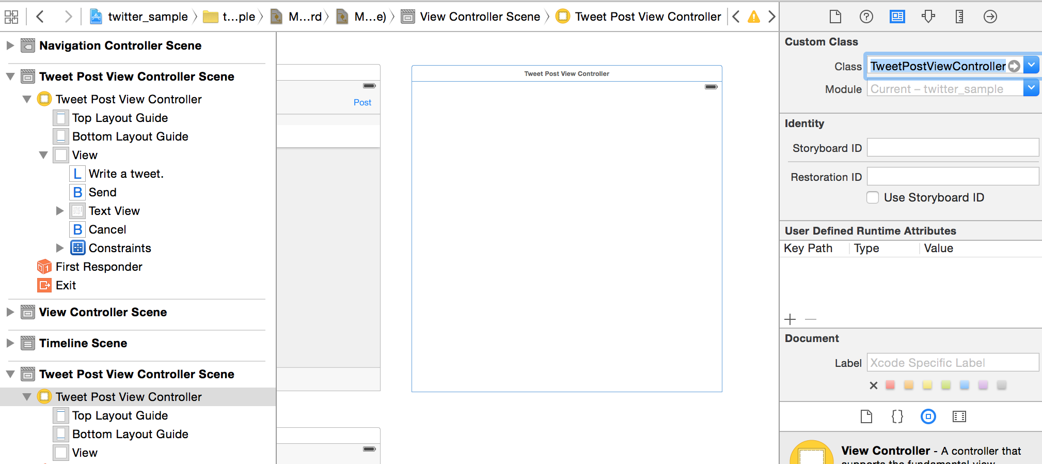Click the t...ple folder breadcrumb
1042x464 pixels.
pos(229,17)
